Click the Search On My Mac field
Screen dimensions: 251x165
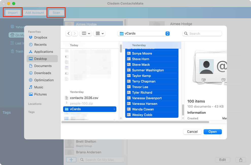click(x=101, y=160)
